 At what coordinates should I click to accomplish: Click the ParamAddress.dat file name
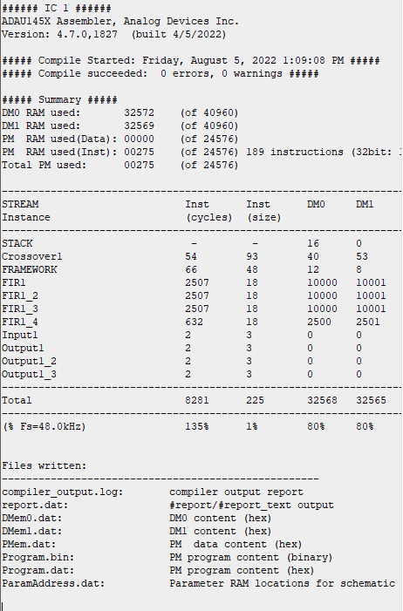[53, 583]
